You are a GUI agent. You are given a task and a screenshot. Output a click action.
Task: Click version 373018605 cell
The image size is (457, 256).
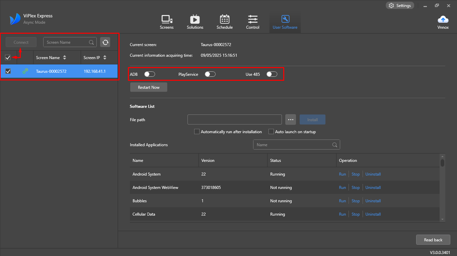[x=211, y=188]
